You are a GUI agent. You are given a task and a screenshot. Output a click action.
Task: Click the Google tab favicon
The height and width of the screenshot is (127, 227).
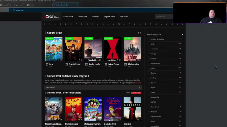28,5
